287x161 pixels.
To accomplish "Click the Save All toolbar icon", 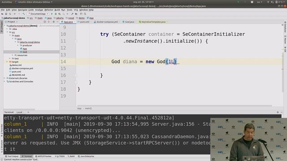I will coord(6,14).
